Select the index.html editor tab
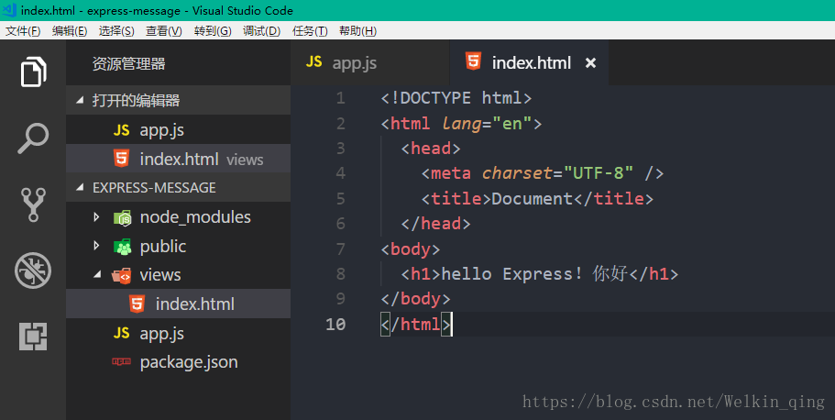This screenshot has height=420, width=835. [530, 62]
